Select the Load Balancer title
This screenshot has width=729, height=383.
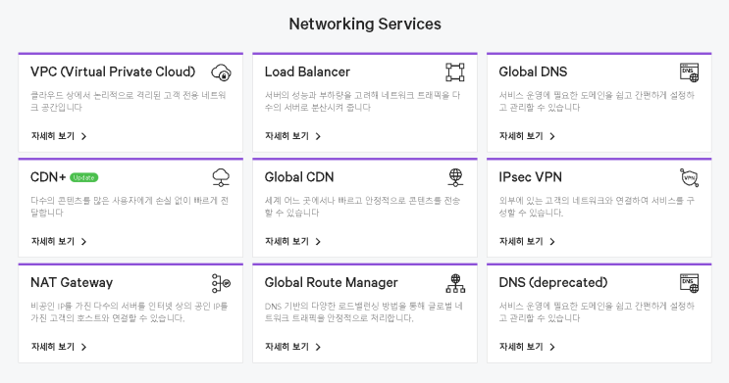pyautogui.click(x=307, y=72)
